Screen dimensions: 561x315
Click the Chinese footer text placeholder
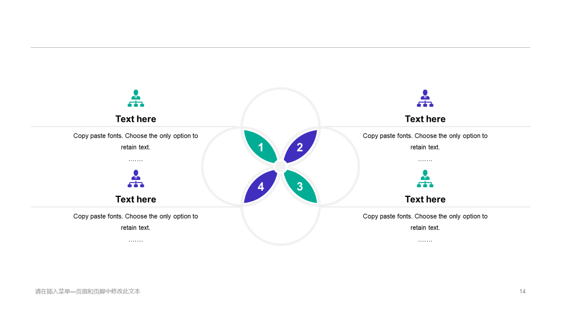point(88,291)
